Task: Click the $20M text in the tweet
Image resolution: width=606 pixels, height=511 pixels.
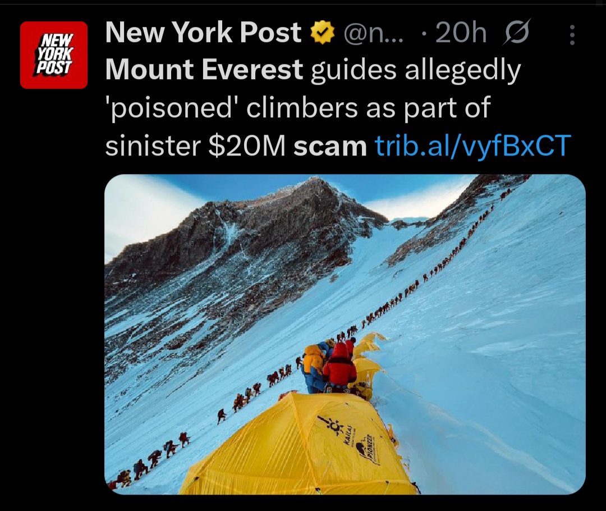Action: 247,147
